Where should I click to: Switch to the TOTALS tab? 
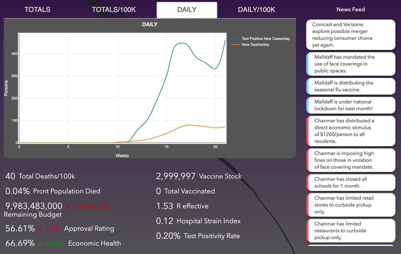click(x=37, y=10)
